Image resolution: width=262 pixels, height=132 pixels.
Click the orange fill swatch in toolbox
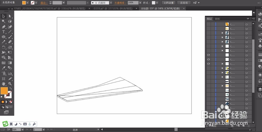[4, 91]
